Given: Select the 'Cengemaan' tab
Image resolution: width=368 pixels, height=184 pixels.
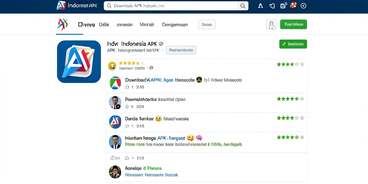Looking at the screenshot, I should pos(175,24).
